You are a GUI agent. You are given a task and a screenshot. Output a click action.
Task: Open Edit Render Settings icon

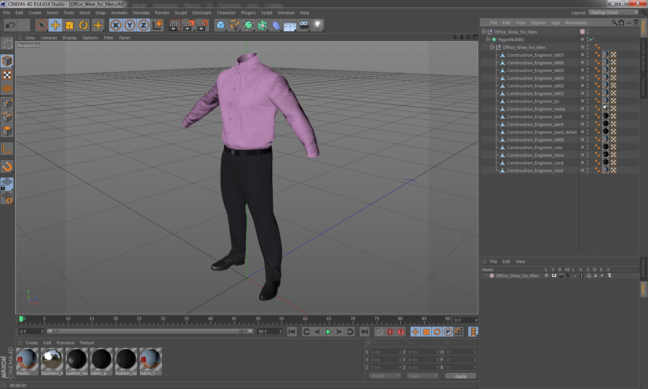tap(202, 25)
